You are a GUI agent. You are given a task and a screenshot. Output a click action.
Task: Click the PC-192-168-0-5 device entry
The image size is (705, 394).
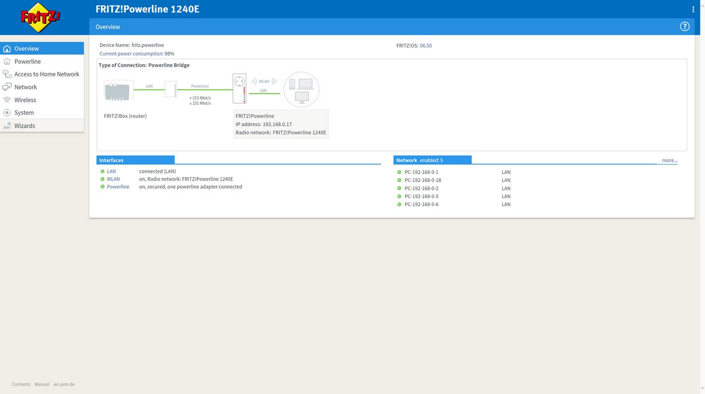[421, 196]
